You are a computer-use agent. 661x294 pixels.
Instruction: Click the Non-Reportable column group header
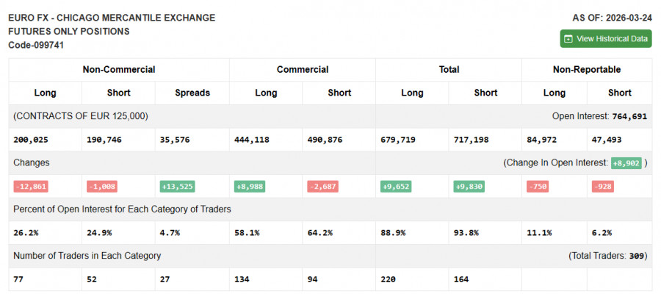point(586,70)
